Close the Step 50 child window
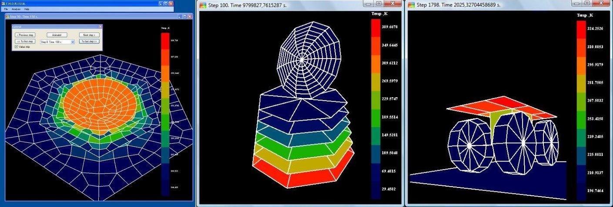 [190, 16]
